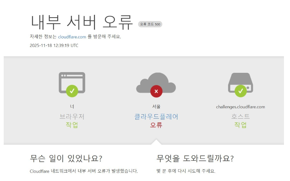The image size is (290, 181).
Task: Click the red 오류 status text
Action: point(156,125)
